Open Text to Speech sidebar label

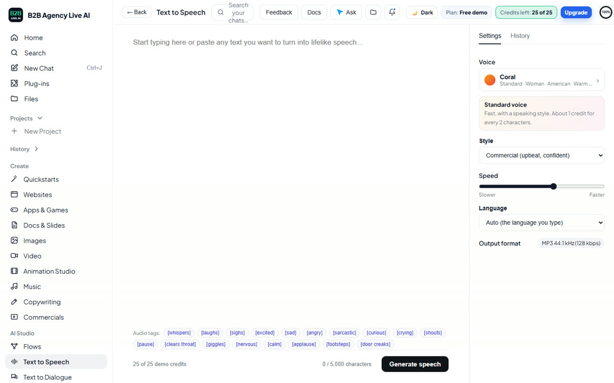click(46, 362)
